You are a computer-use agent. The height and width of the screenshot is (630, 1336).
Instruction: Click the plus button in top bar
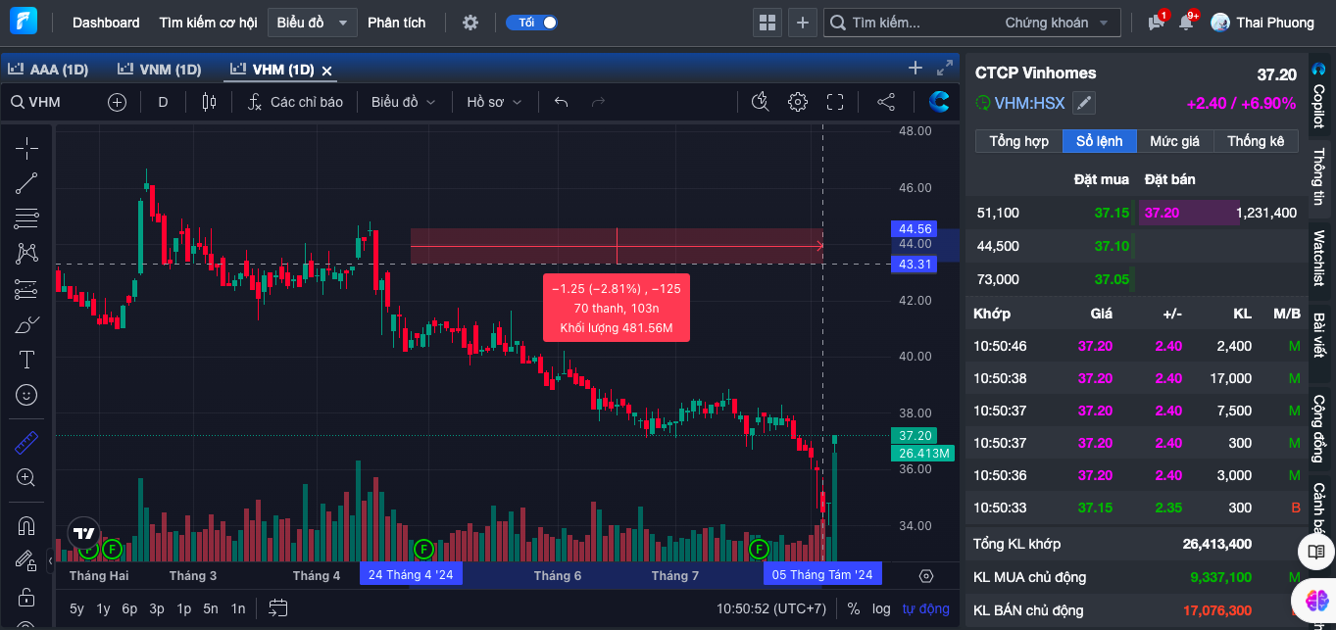[x=803, y=23]
